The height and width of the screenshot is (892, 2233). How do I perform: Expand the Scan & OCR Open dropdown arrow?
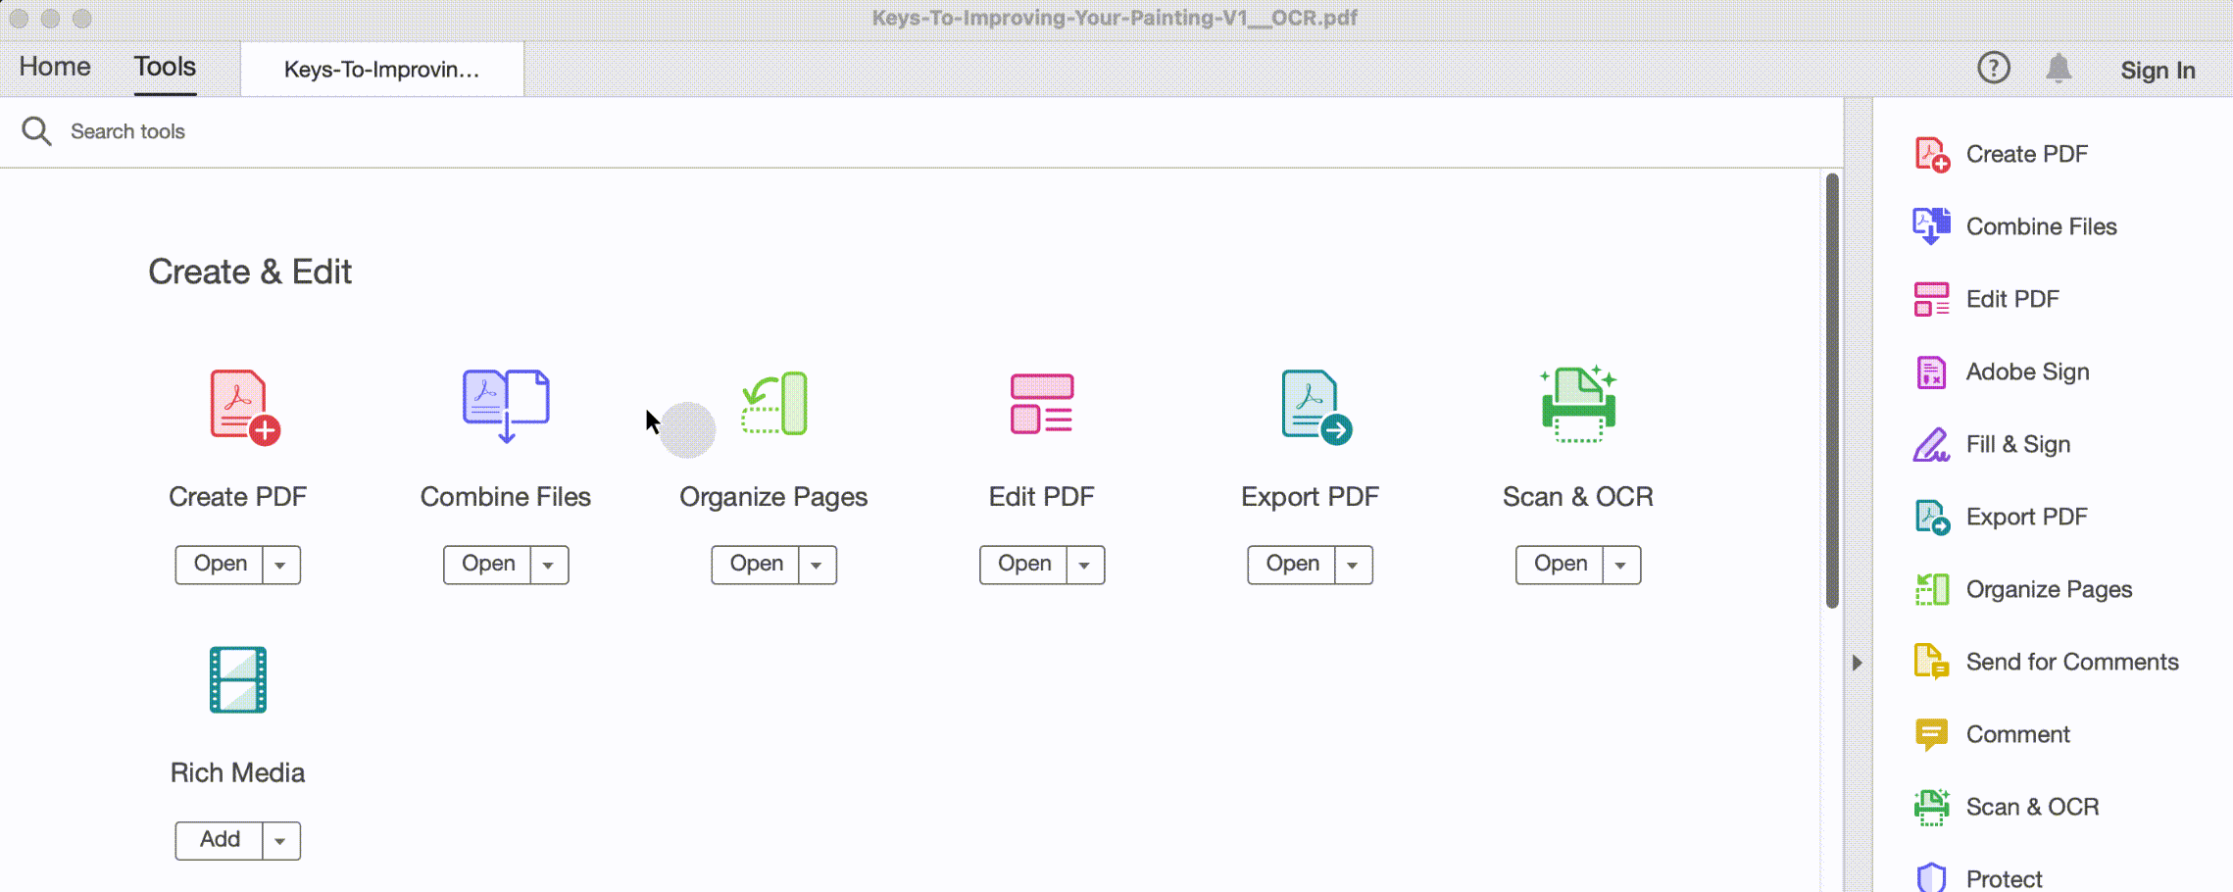(1621, 565)
